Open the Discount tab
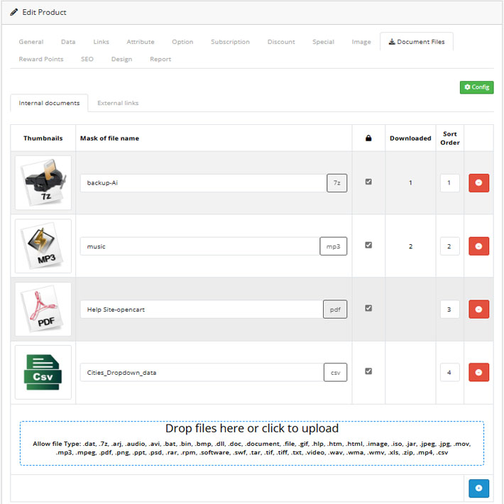The height and width of the screenshot is (504, 504). point(281,42)
